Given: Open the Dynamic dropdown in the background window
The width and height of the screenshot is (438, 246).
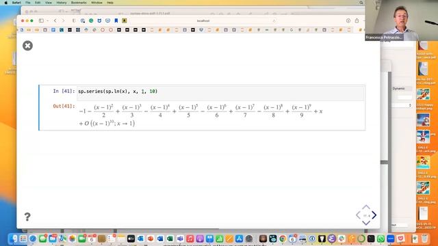Looking at the screenshot, I should pos(402,88).
